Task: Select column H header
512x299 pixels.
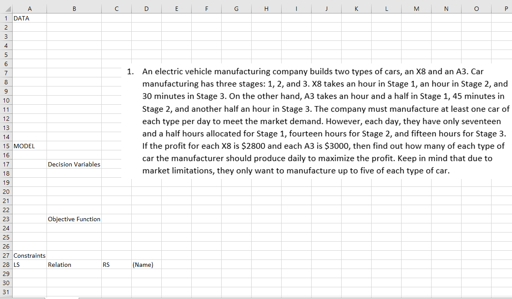Action: [x=266, y=8]
